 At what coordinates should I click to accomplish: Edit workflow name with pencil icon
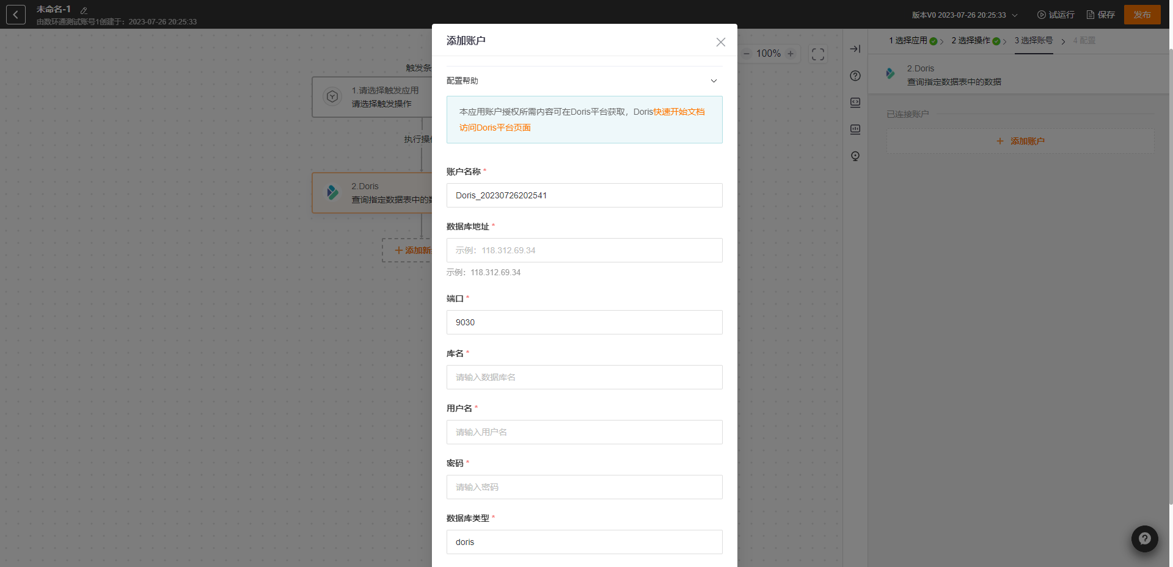[84, 10]
